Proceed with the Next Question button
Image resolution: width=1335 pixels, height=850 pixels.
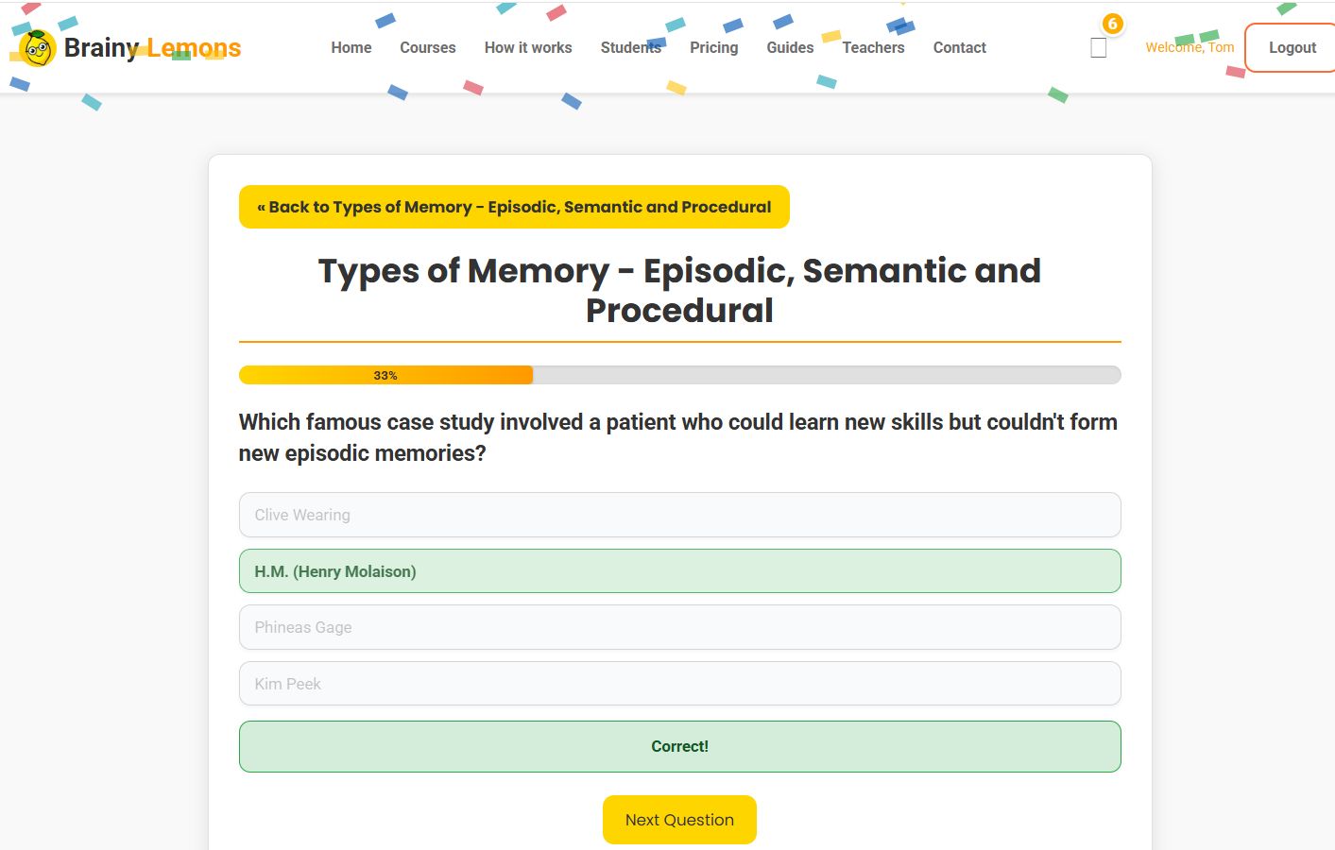679,820
